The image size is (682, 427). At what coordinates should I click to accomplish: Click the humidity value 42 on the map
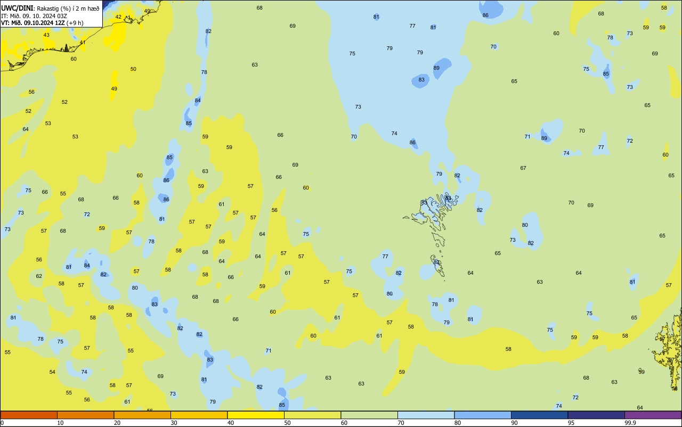[x=118, y=17]
